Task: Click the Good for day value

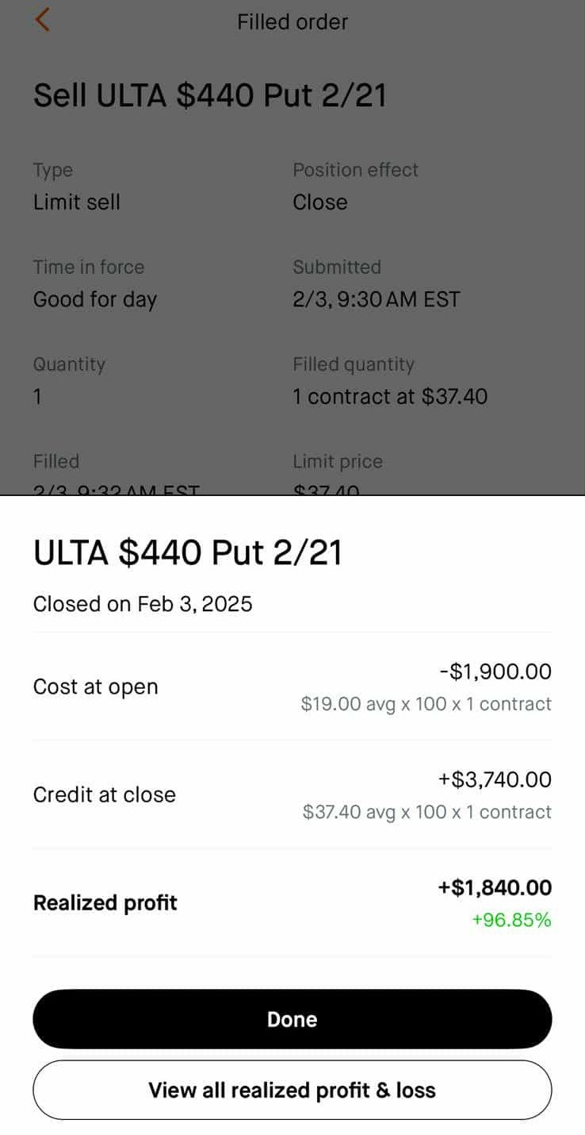Action: coord(95,299)
